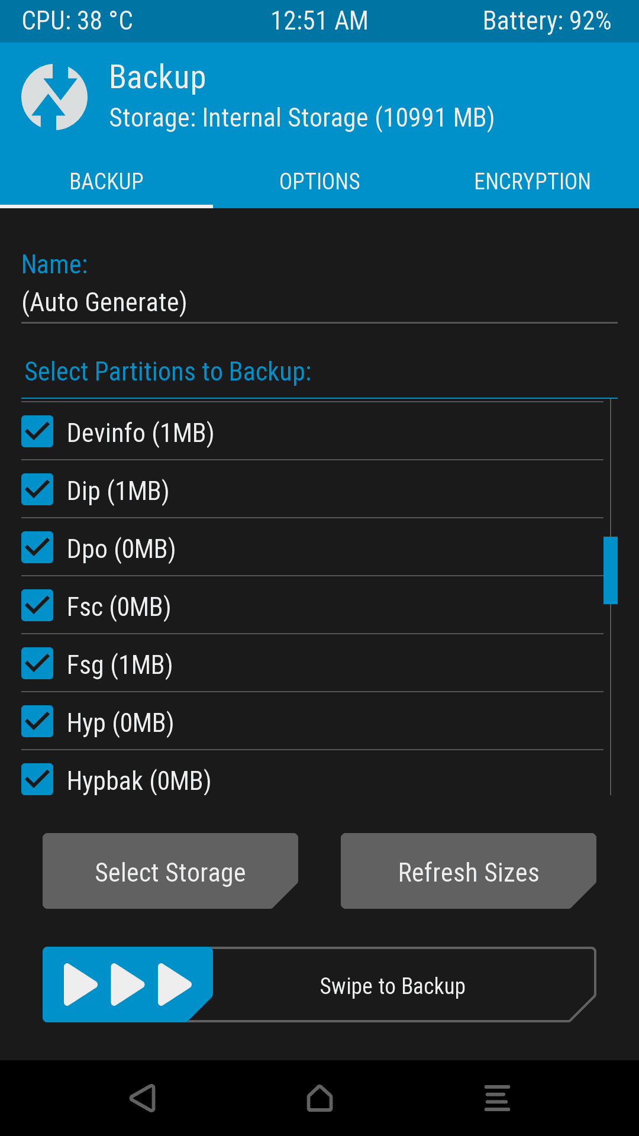Click the partition list scrollbar thumb

click(611, 570)
